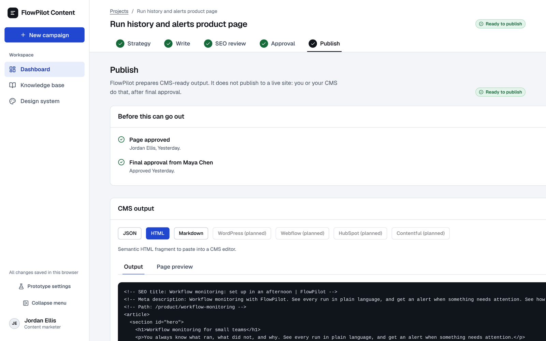Click the 'CMS output' heading
The height and width of the screenshot is (341, 546).
pos(136,209)
